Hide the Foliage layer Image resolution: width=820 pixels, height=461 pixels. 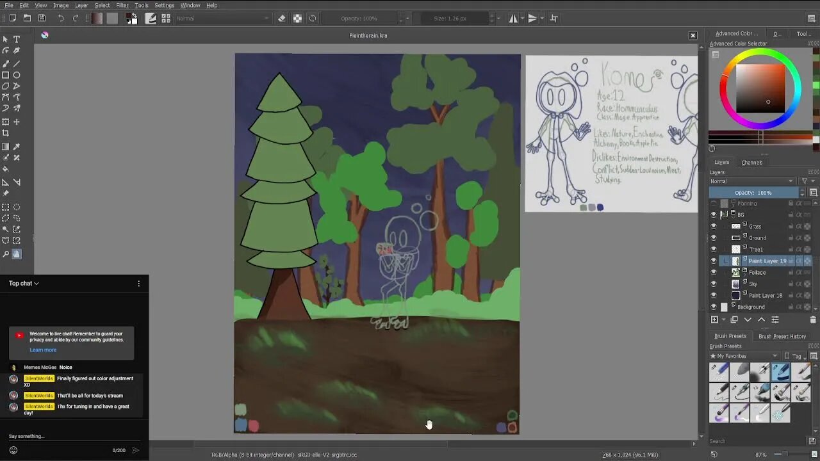pos(714,272)
